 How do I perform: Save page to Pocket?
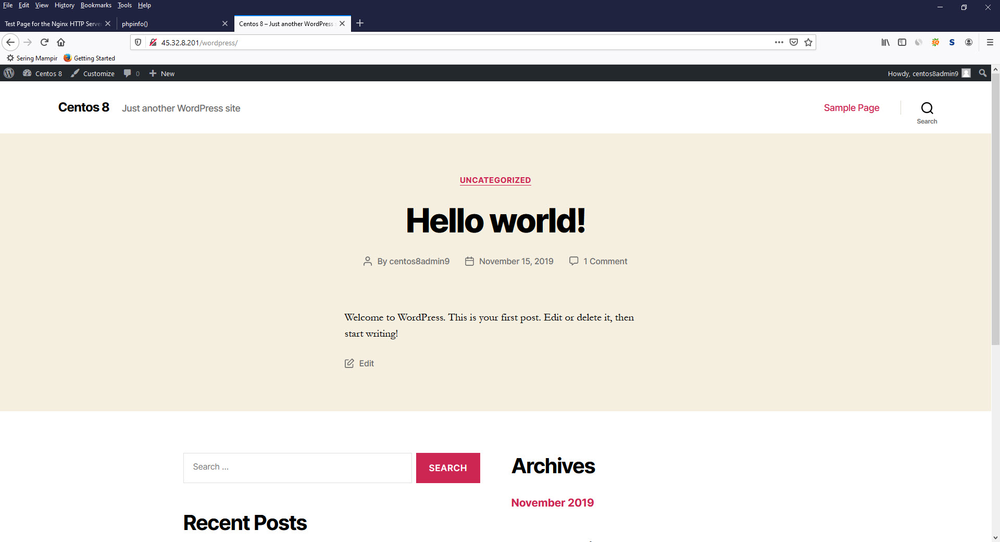tap(794, 42)
